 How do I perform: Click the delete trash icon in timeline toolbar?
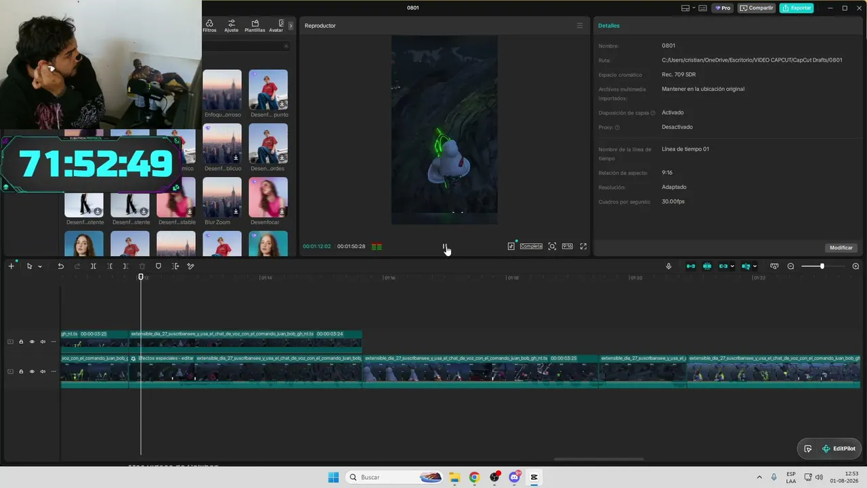click(142, 266)
